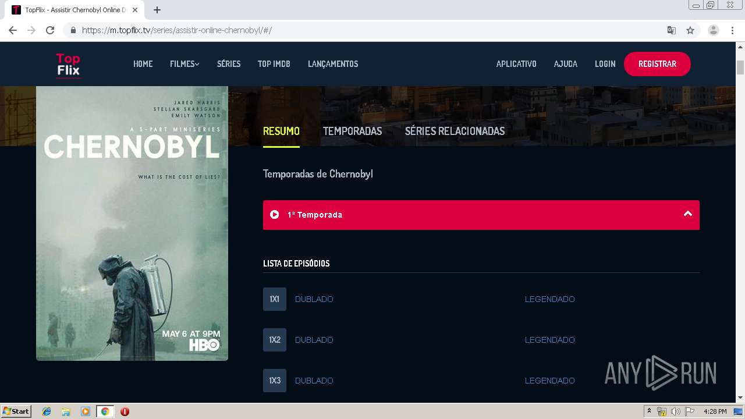Launch Internet Explorer from the taskbar
Image resolution: width=745 pixels, height=419 pixels.
pos(47,411)
